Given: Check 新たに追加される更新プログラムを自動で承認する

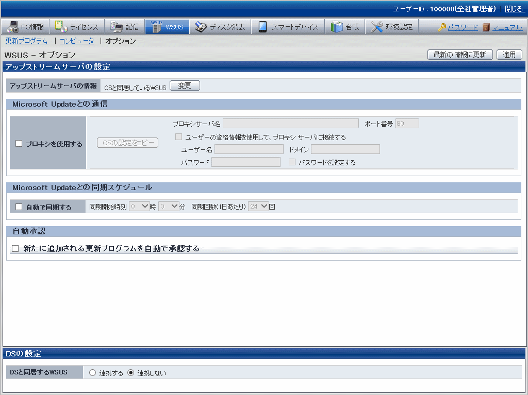Looking at the screenshot, I should click(15, 249).
